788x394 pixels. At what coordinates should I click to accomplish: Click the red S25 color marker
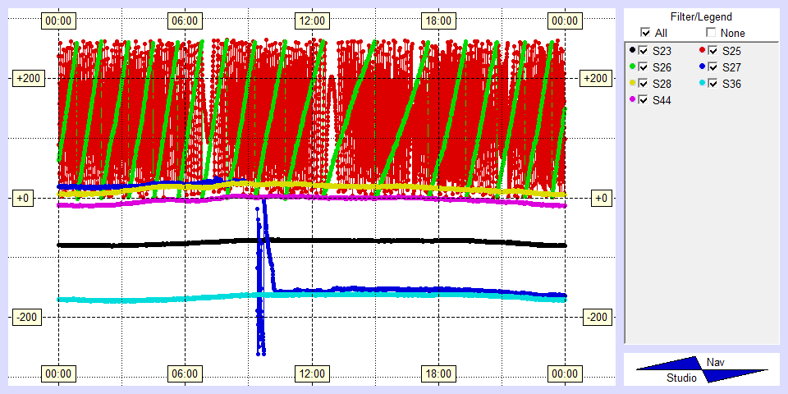click(702, 51)
